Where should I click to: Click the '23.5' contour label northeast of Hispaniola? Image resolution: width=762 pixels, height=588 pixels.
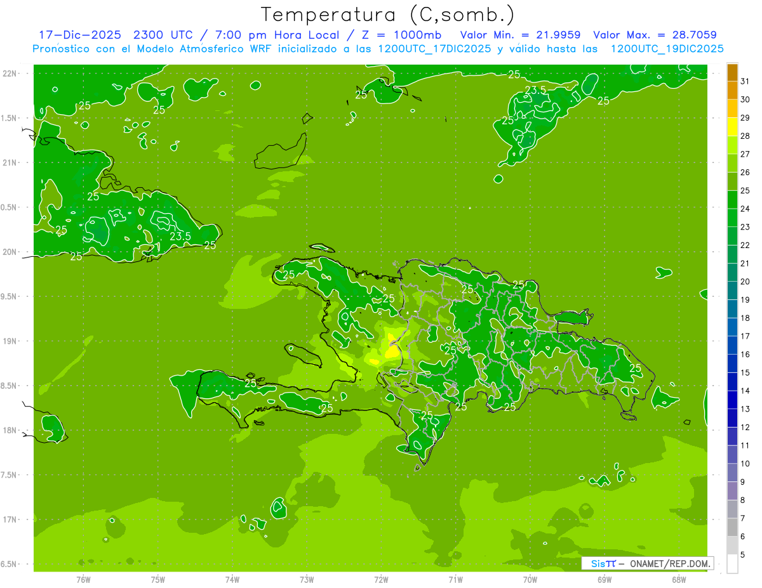click(x=535, y=90)
